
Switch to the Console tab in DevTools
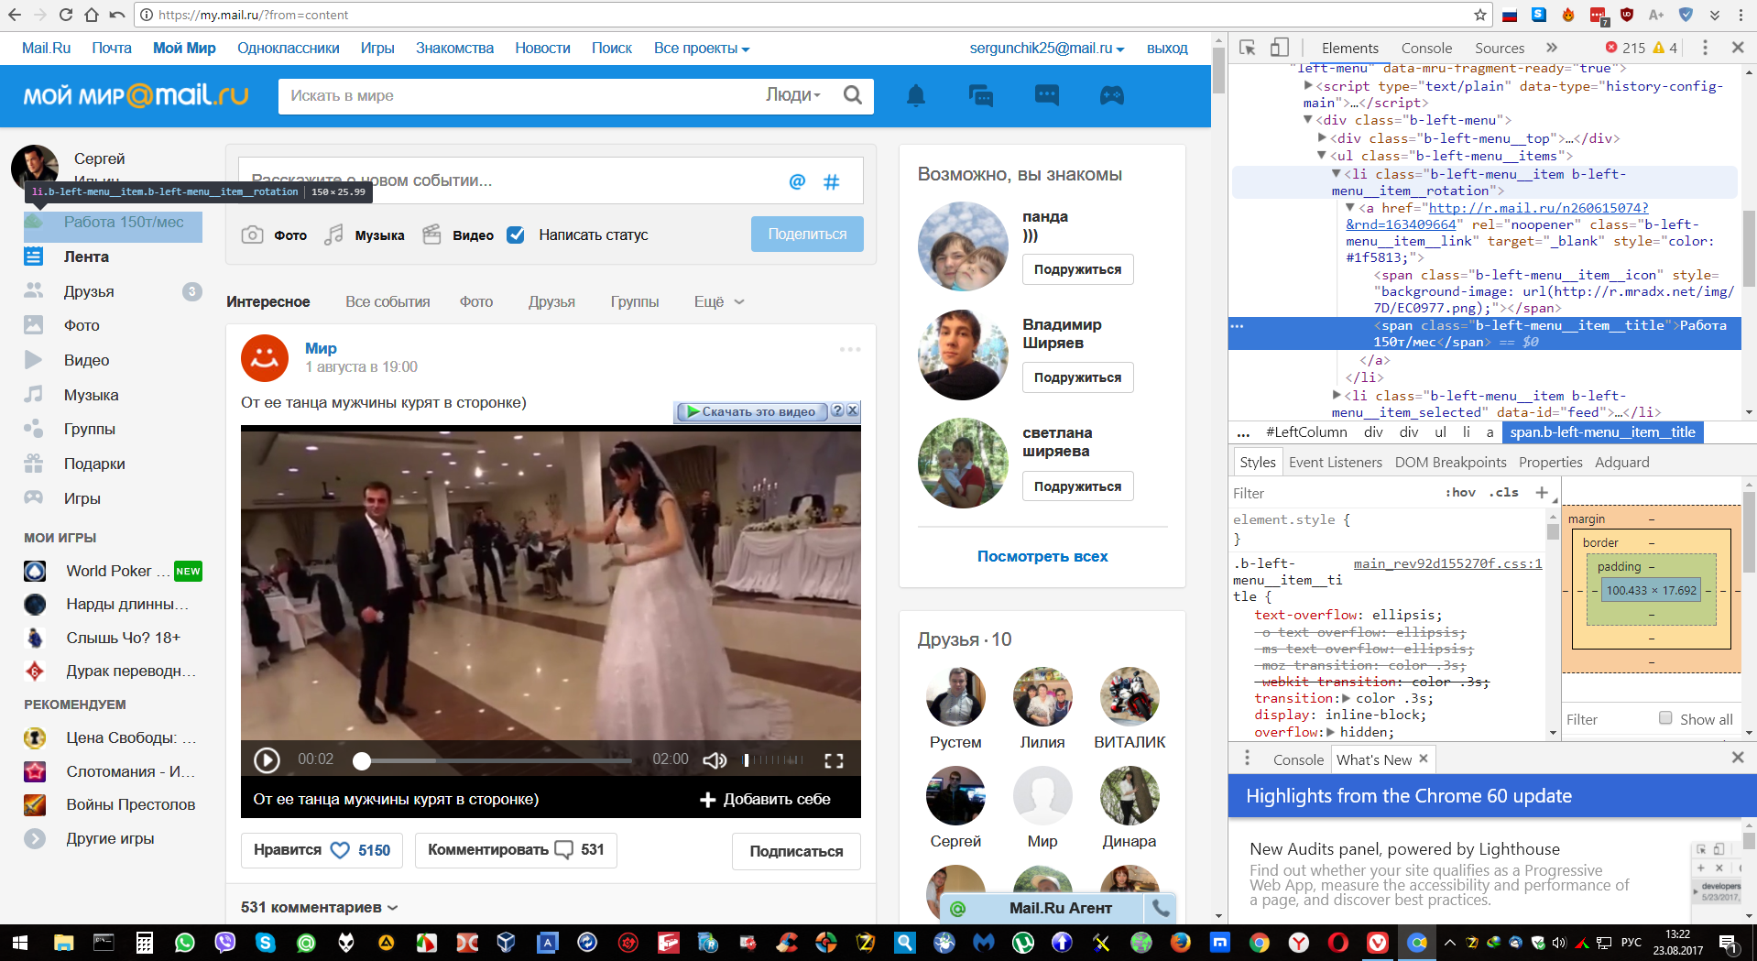1425,48
